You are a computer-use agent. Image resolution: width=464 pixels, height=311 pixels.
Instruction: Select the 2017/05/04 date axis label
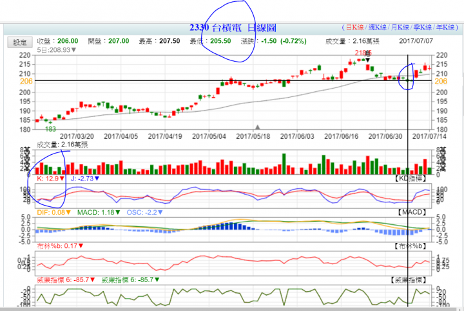(209, 136)
